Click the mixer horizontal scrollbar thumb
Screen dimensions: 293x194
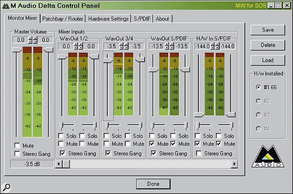pyautogui.click(x=66, y=164)
